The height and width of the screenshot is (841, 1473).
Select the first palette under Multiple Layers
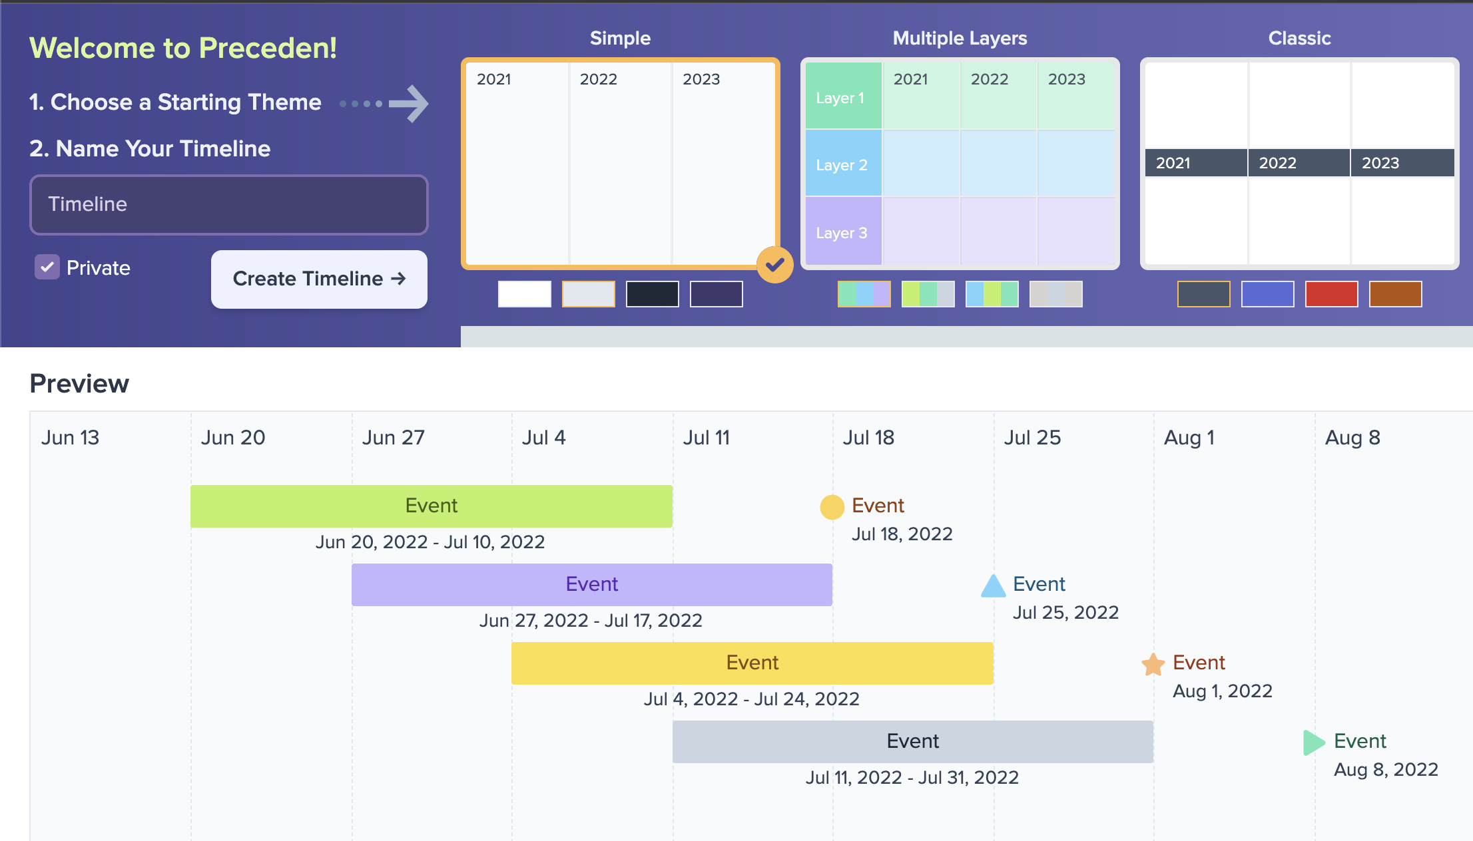click(864, 293)
